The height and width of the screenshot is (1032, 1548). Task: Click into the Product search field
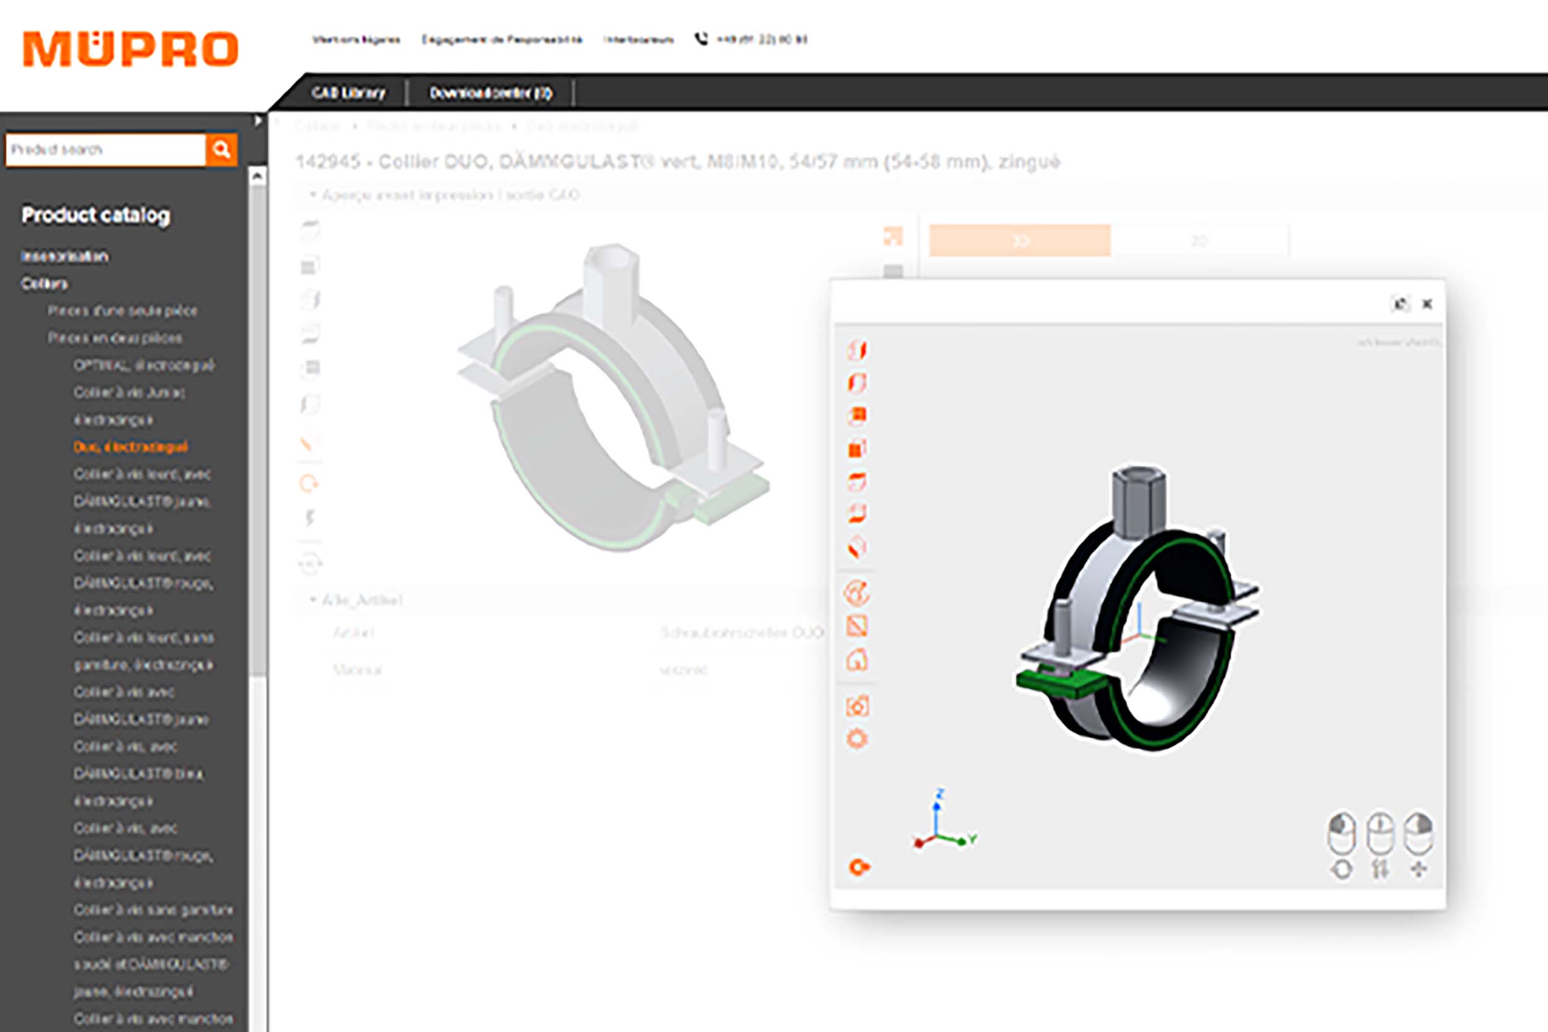[x=105, y=149]
